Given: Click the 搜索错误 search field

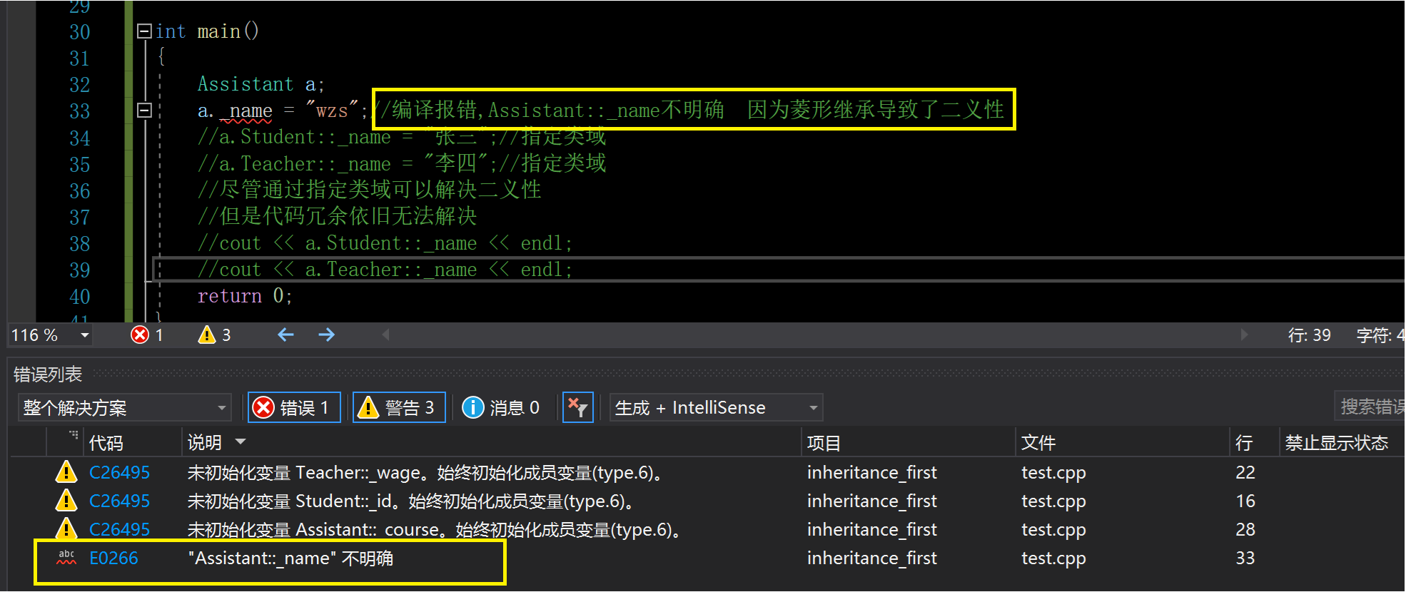Looking at the screenshot, I should [x=1370, y=407].
